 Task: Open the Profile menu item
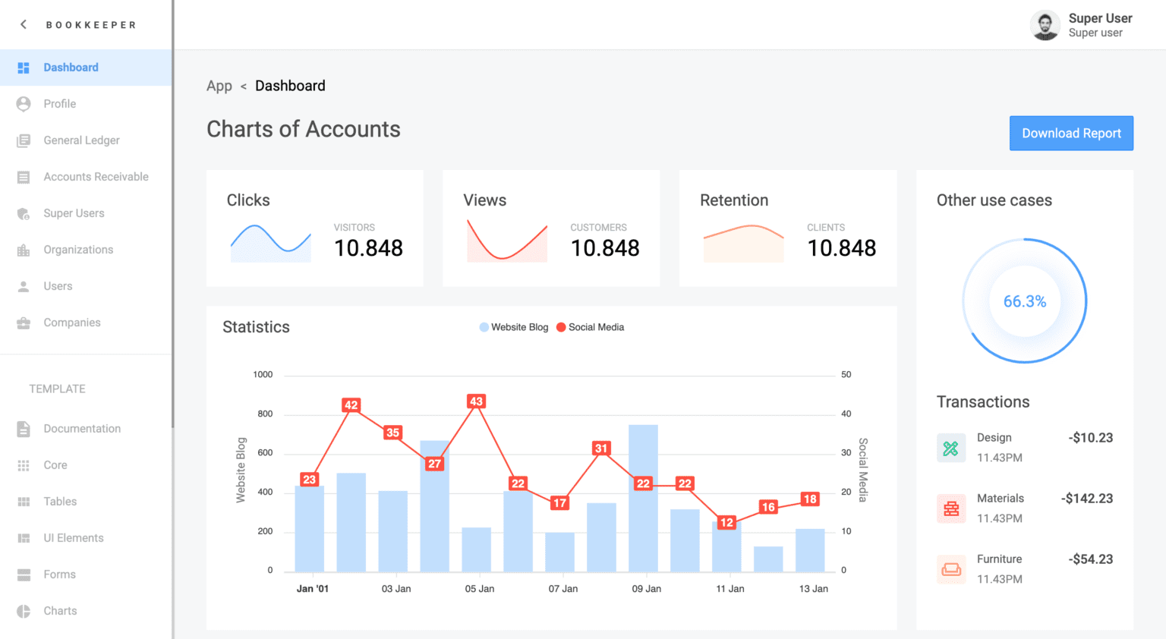point(86,104)
